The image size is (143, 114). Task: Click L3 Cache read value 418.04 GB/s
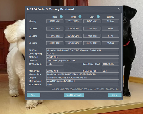[x=55, y=43]
